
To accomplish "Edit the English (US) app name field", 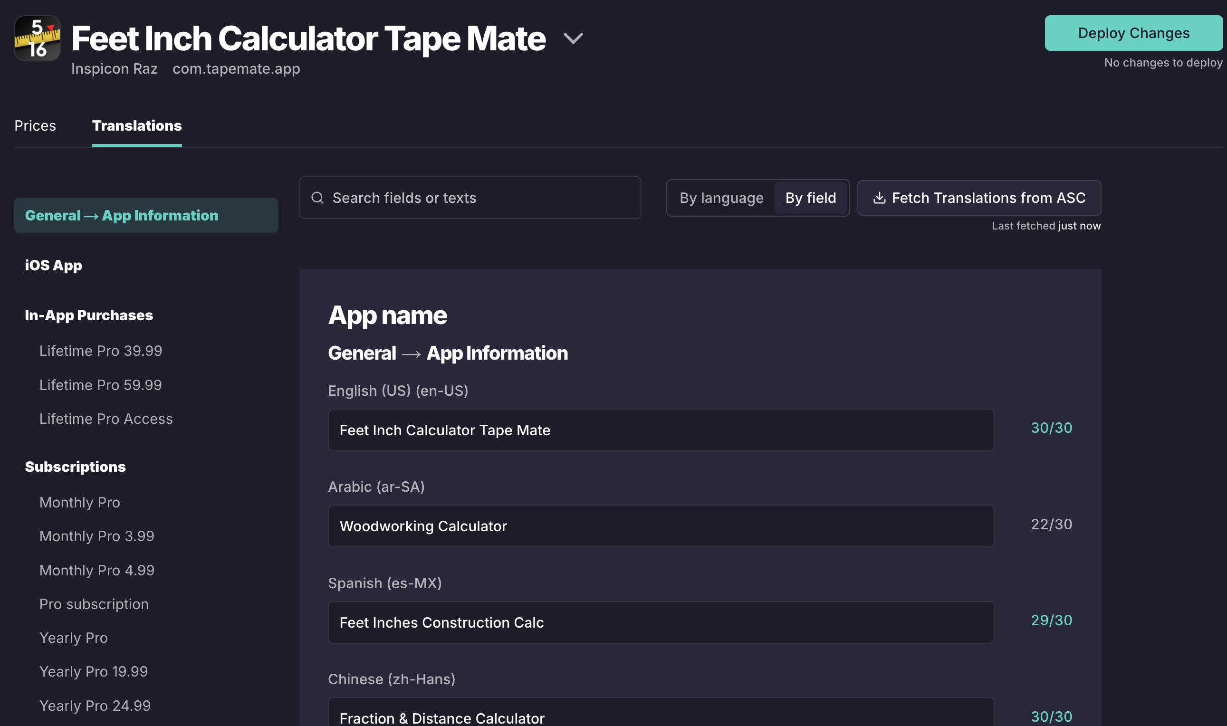I will pos(661,430).
